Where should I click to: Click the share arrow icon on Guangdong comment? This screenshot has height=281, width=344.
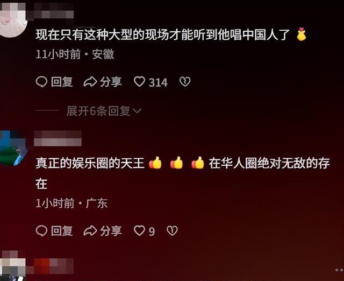pyautogui.click(x=90, y=231)
